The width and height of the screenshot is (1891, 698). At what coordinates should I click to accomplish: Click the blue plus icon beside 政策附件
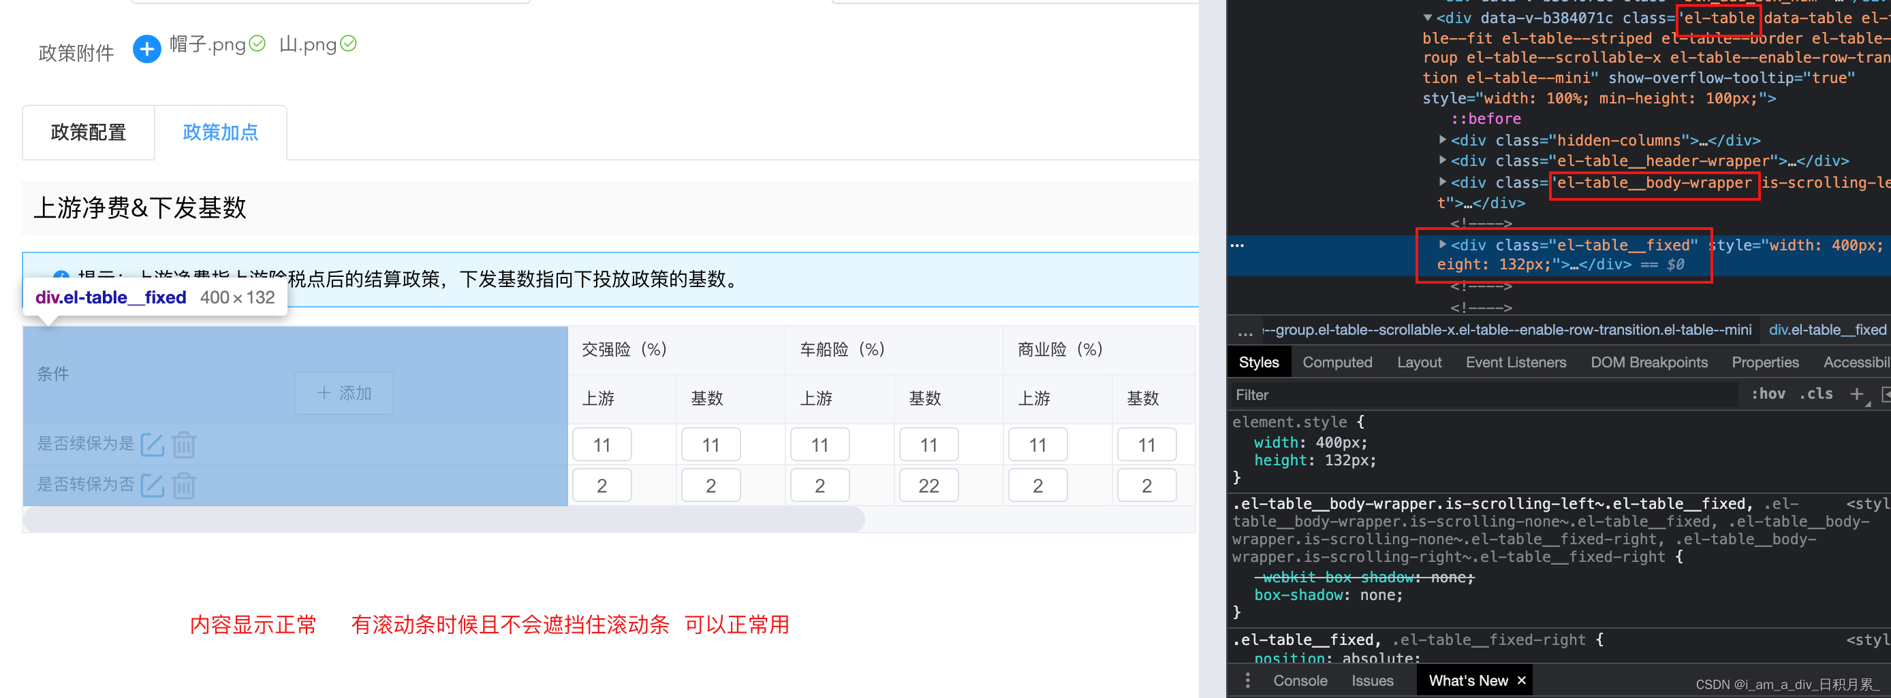[x=147, y=48]
